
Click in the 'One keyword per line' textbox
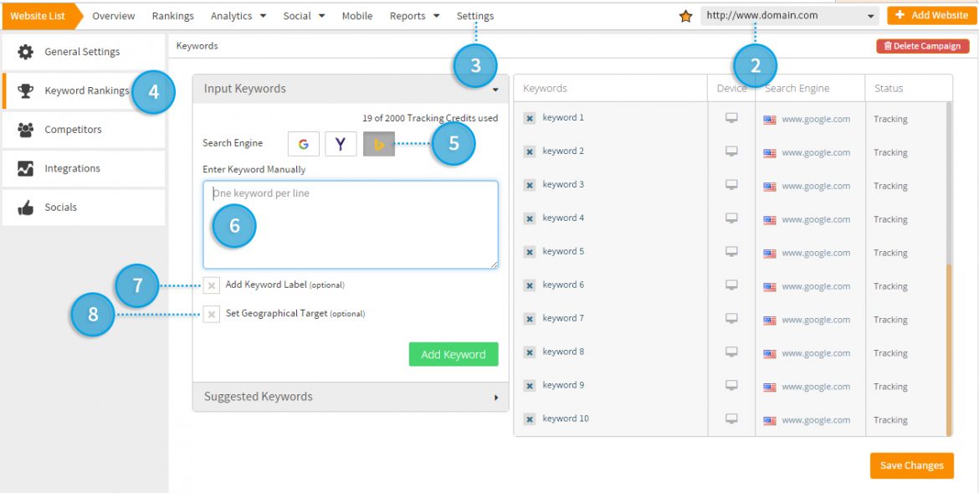tap(351, 225)
